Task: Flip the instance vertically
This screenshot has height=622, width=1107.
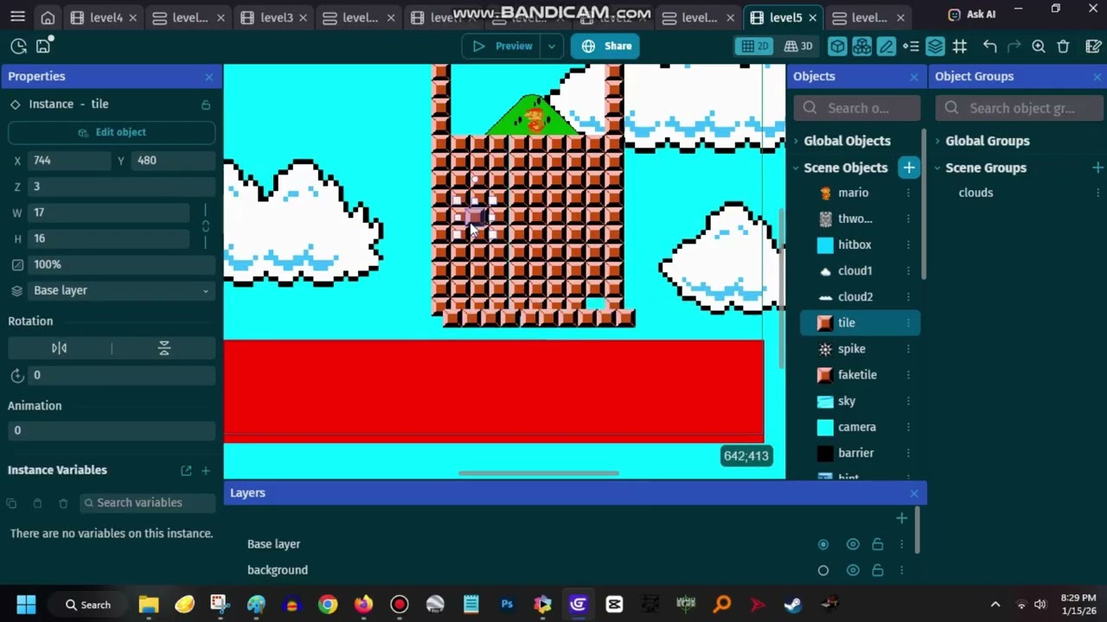Action: pos(164,348)
